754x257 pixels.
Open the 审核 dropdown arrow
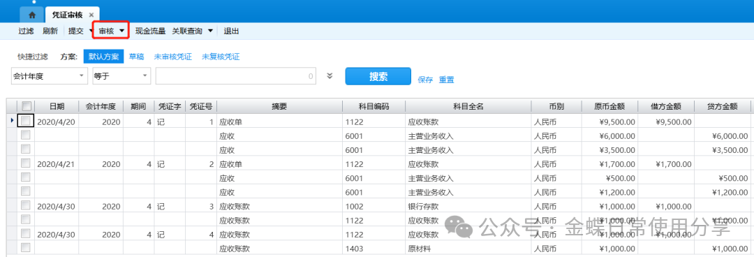tap(122, 31)
